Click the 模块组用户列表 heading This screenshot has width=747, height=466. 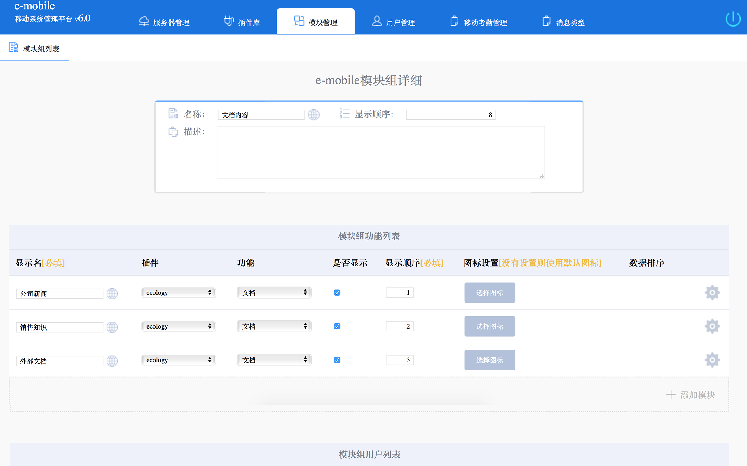coord(369,454)
